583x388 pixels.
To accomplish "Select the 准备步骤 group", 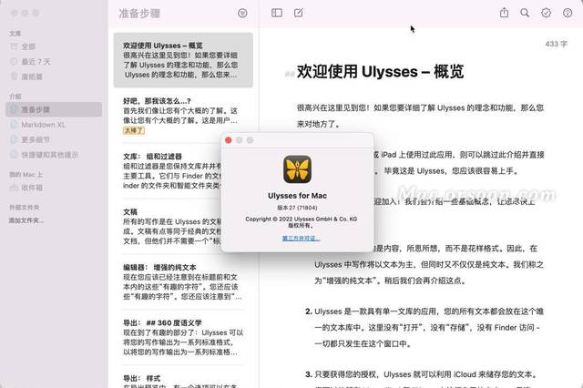I will coord(54,109).
